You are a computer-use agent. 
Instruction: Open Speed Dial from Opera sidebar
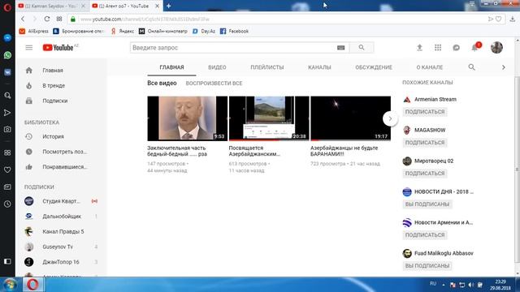(x=7, y=152)
